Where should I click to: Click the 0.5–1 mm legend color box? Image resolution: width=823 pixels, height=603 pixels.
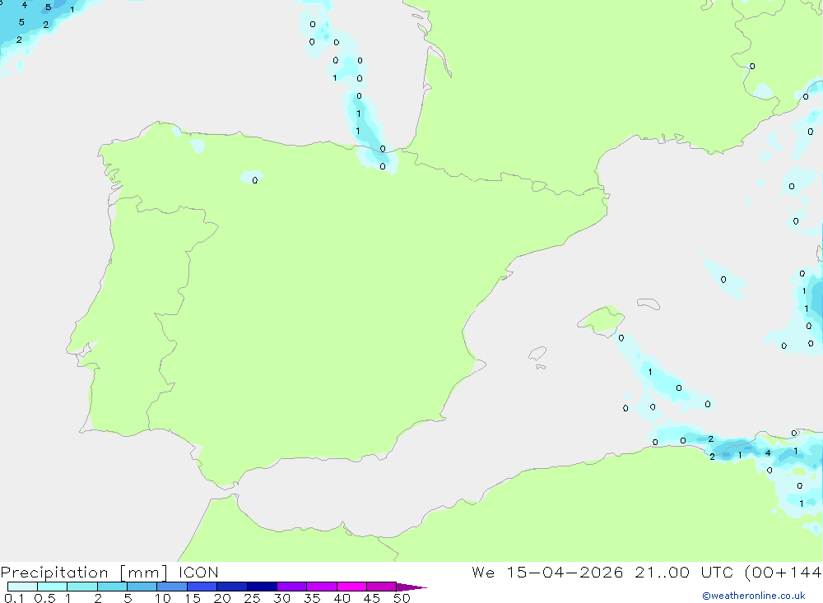tap(53, 587)
